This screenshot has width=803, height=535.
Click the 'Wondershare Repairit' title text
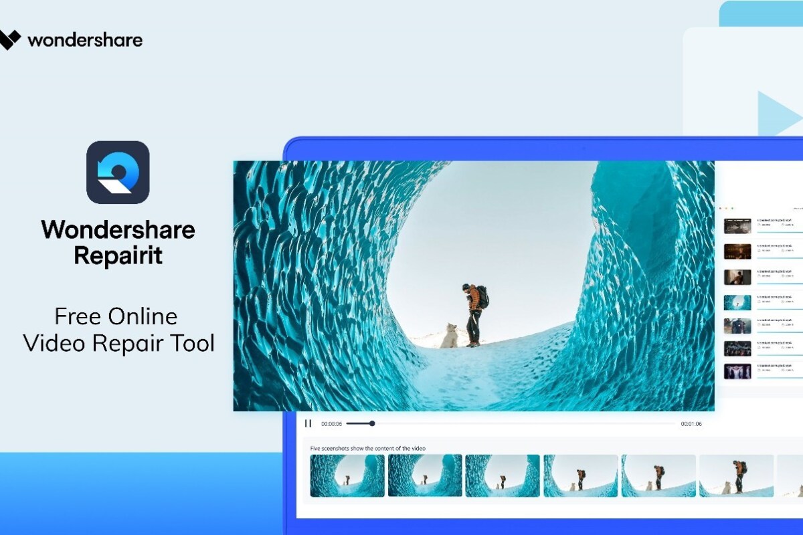click(x=118, y=242)
